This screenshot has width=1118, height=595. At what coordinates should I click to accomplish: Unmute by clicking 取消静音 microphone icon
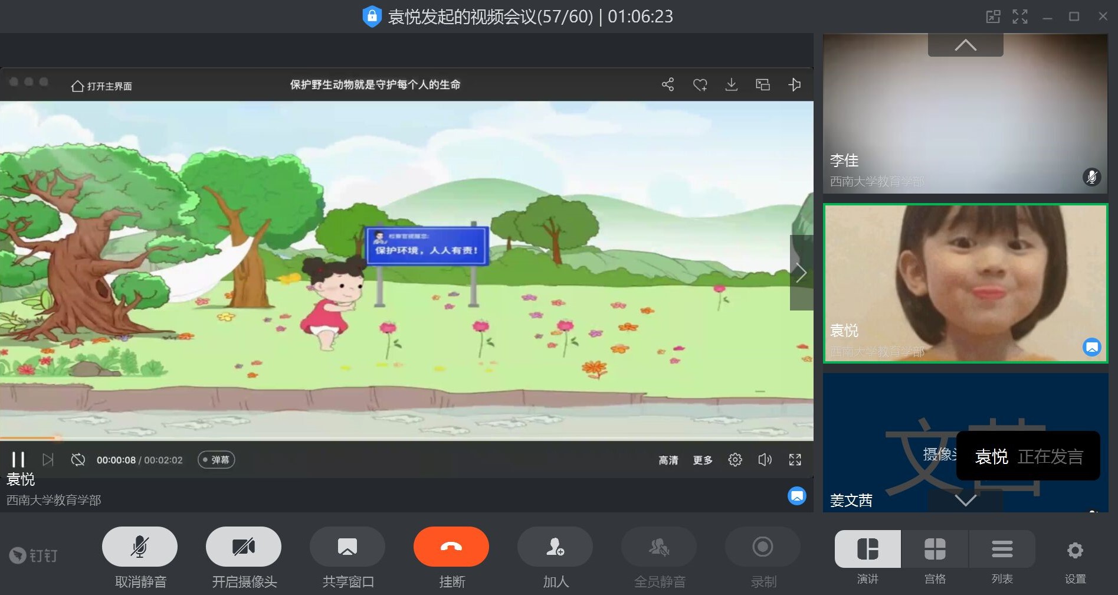[139, 547]
